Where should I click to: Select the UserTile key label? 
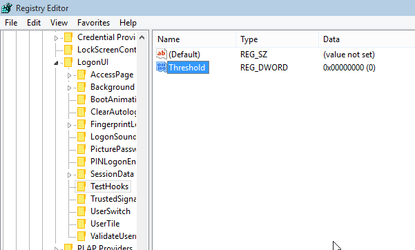(105, 224)
